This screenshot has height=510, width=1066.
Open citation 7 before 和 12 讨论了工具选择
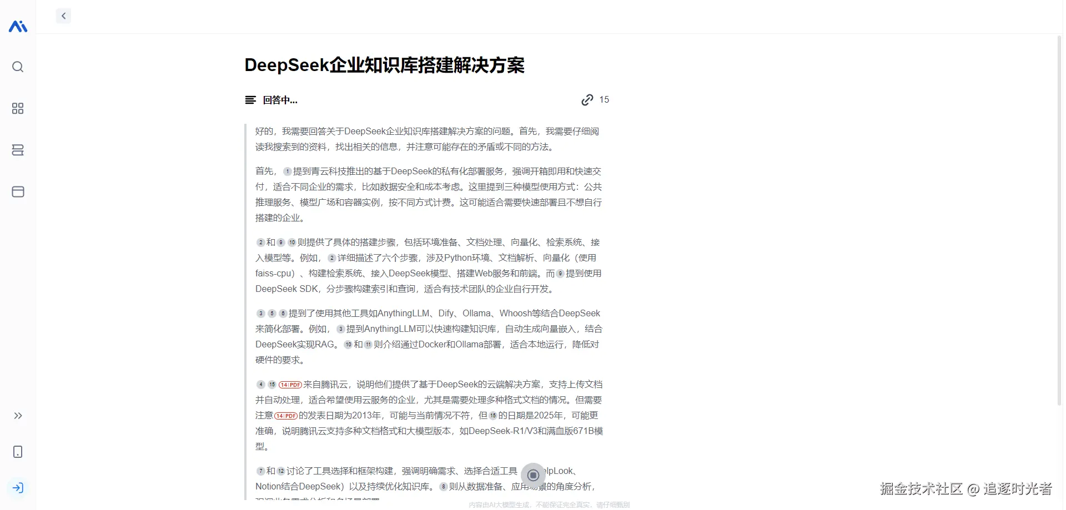click(260, 471)
